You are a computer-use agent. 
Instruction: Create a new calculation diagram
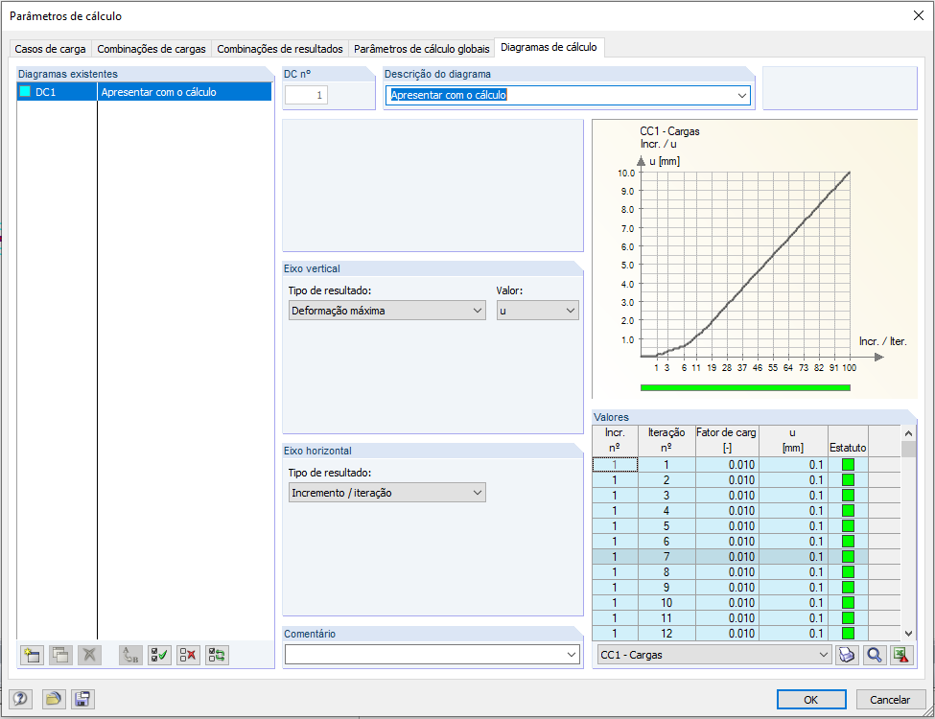tap(32, 655)
